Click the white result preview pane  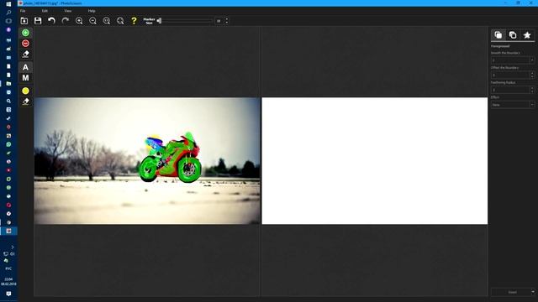(x=375, y=161)
